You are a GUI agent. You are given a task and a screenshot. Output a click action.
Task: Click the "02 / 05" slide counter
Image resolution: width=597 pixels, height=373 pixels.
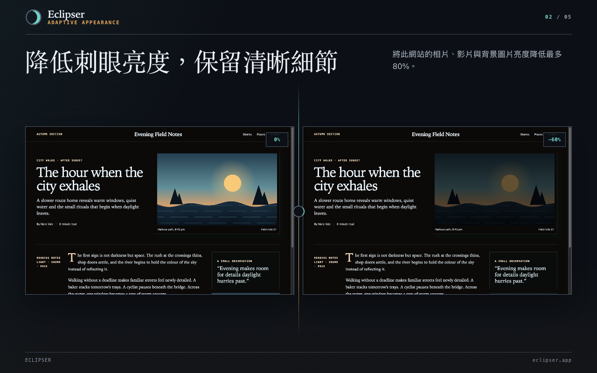click(x=558, y=17)
